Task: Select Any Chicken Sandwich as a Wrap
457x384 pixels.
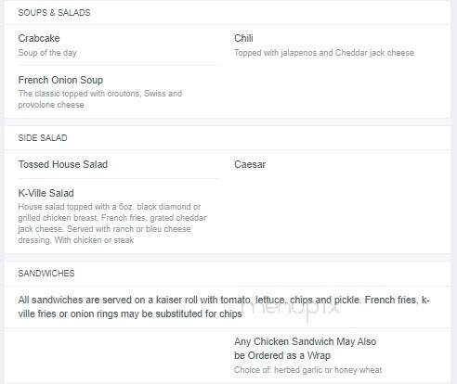Action: [x=306, y=349]
